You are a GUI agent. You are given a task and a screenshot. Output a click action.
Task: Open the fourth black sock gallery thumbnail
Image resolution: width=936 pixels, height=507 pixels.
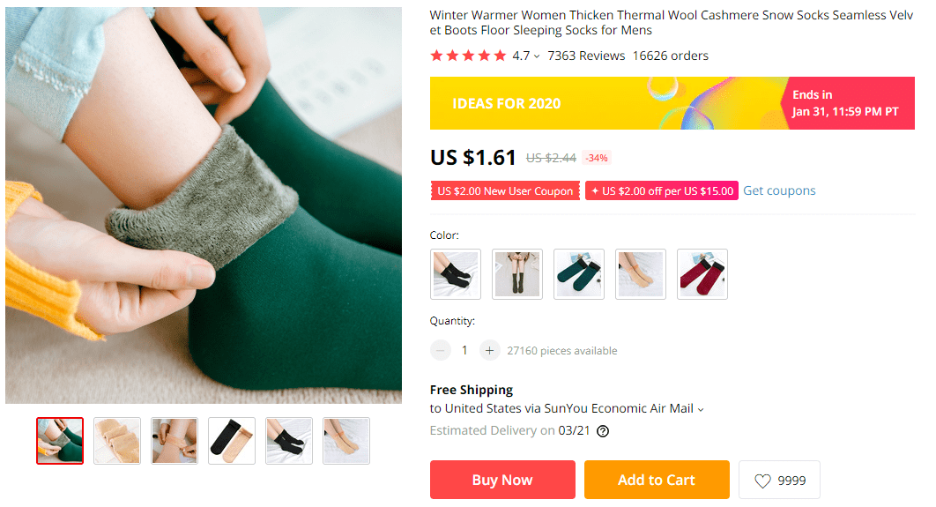click(232, 441)
